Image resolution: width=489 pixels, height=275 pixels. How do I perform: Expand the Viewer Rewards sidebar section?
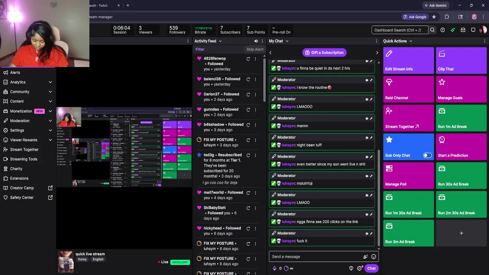(50, 140)
